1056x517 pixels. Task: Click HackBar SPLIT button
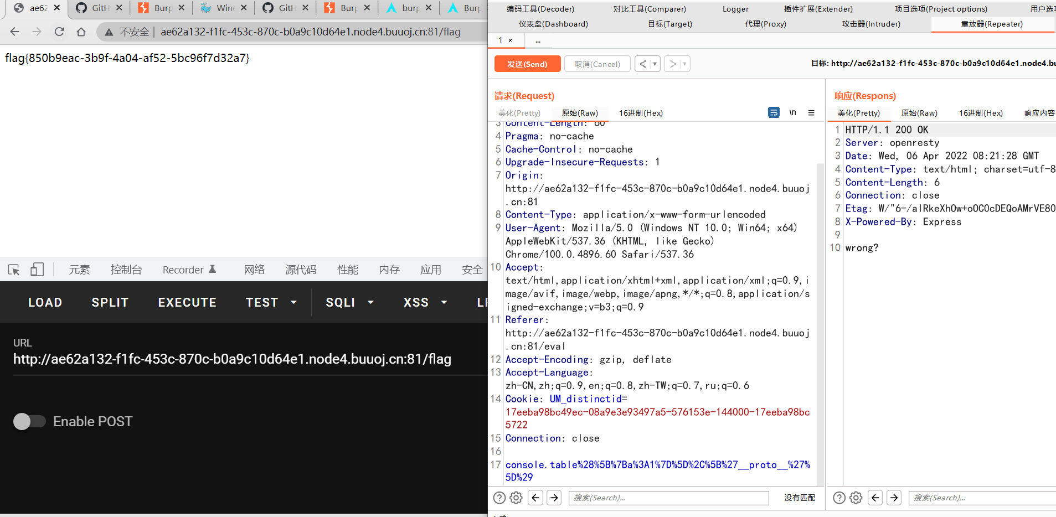coord(110,302)
